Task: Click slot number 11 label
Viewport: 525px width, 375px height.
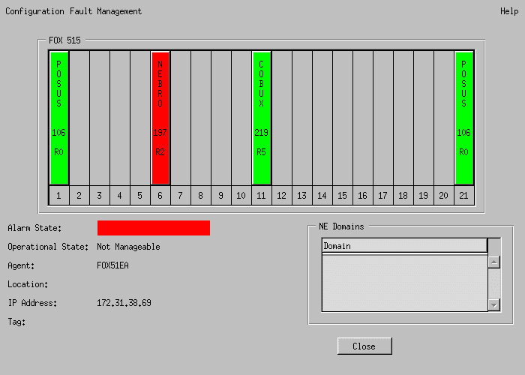Action: click(261, 196)
